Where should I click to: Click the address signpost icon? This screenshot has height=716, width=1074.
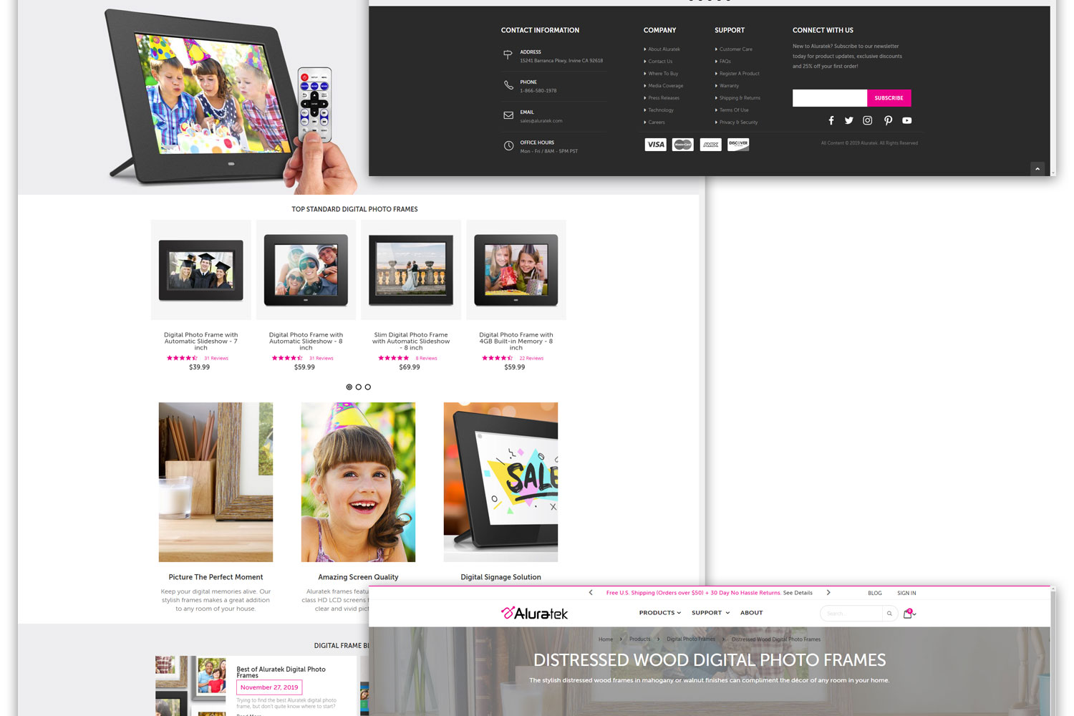[x=508, y=54]
